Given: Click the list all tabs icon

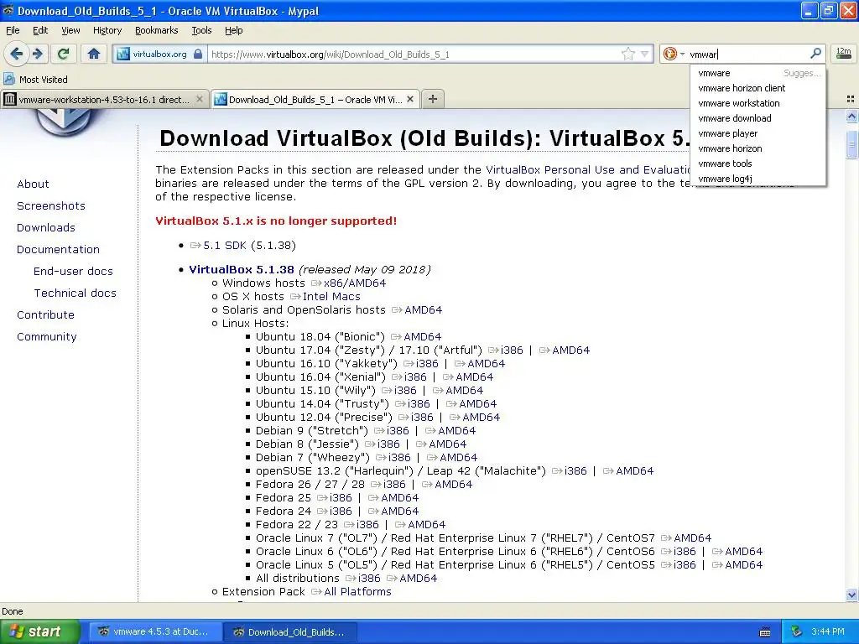Looking at the screenshot, I should pos(851,99).
